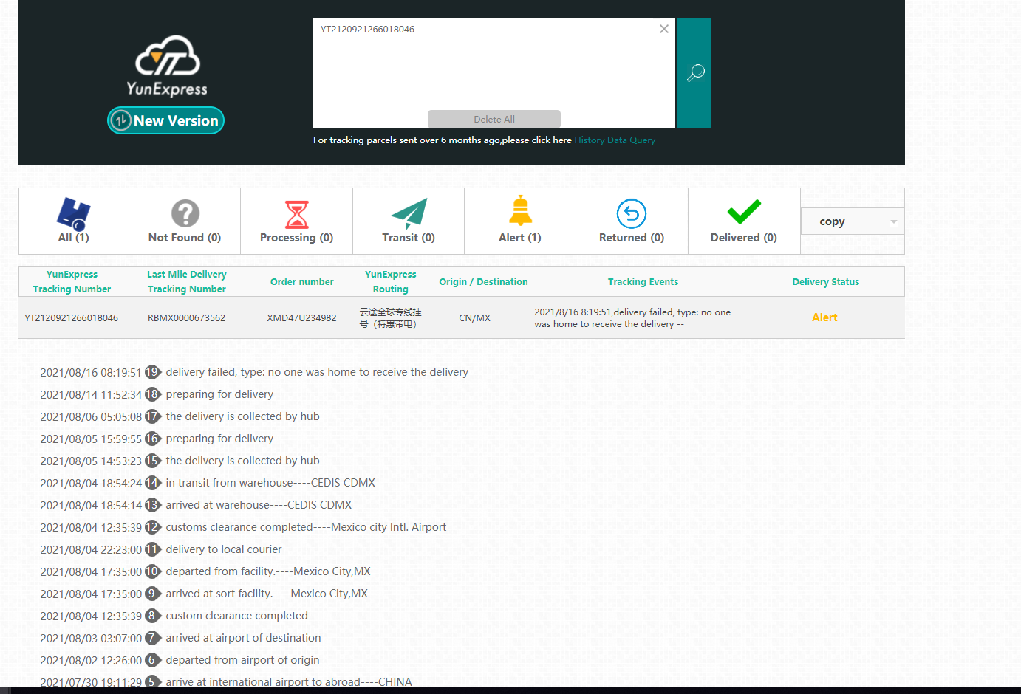The height and width of the screenshot is (694, 1021).
Task: Click the magnifier search button
Action: pos(694,73)
